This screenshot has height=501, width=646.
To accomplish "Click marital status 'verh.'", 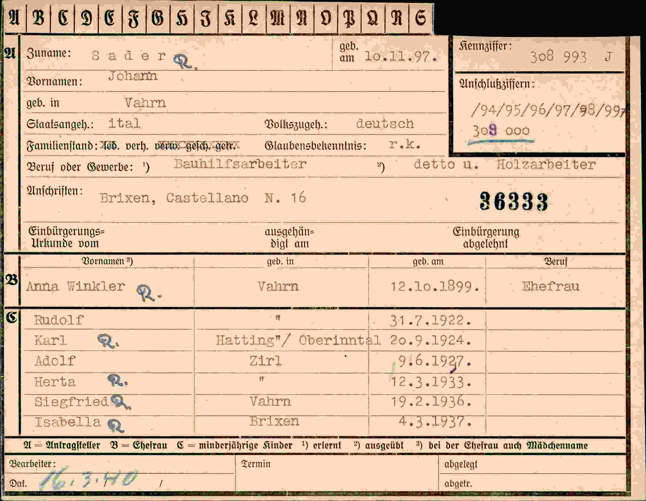I will coord(137,146).
